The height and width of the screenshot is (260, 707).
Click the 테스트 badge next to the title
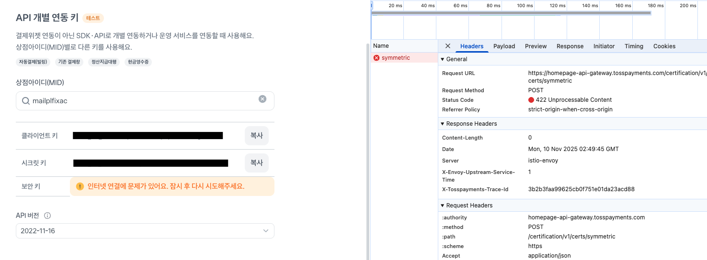coord(93,18)
